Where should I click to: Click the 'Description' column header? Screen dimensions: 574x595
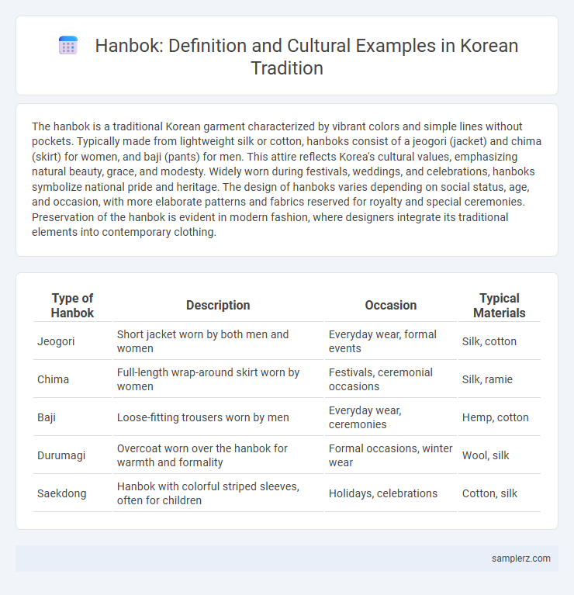click(x=218, y=306)
